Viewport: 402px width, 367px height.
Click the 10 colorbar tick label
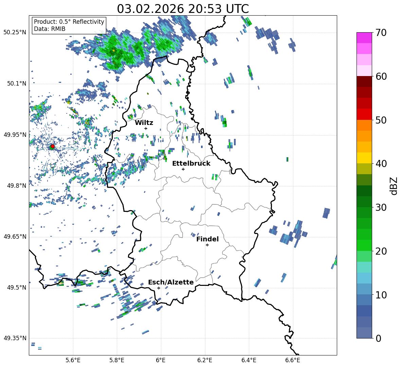381,295
